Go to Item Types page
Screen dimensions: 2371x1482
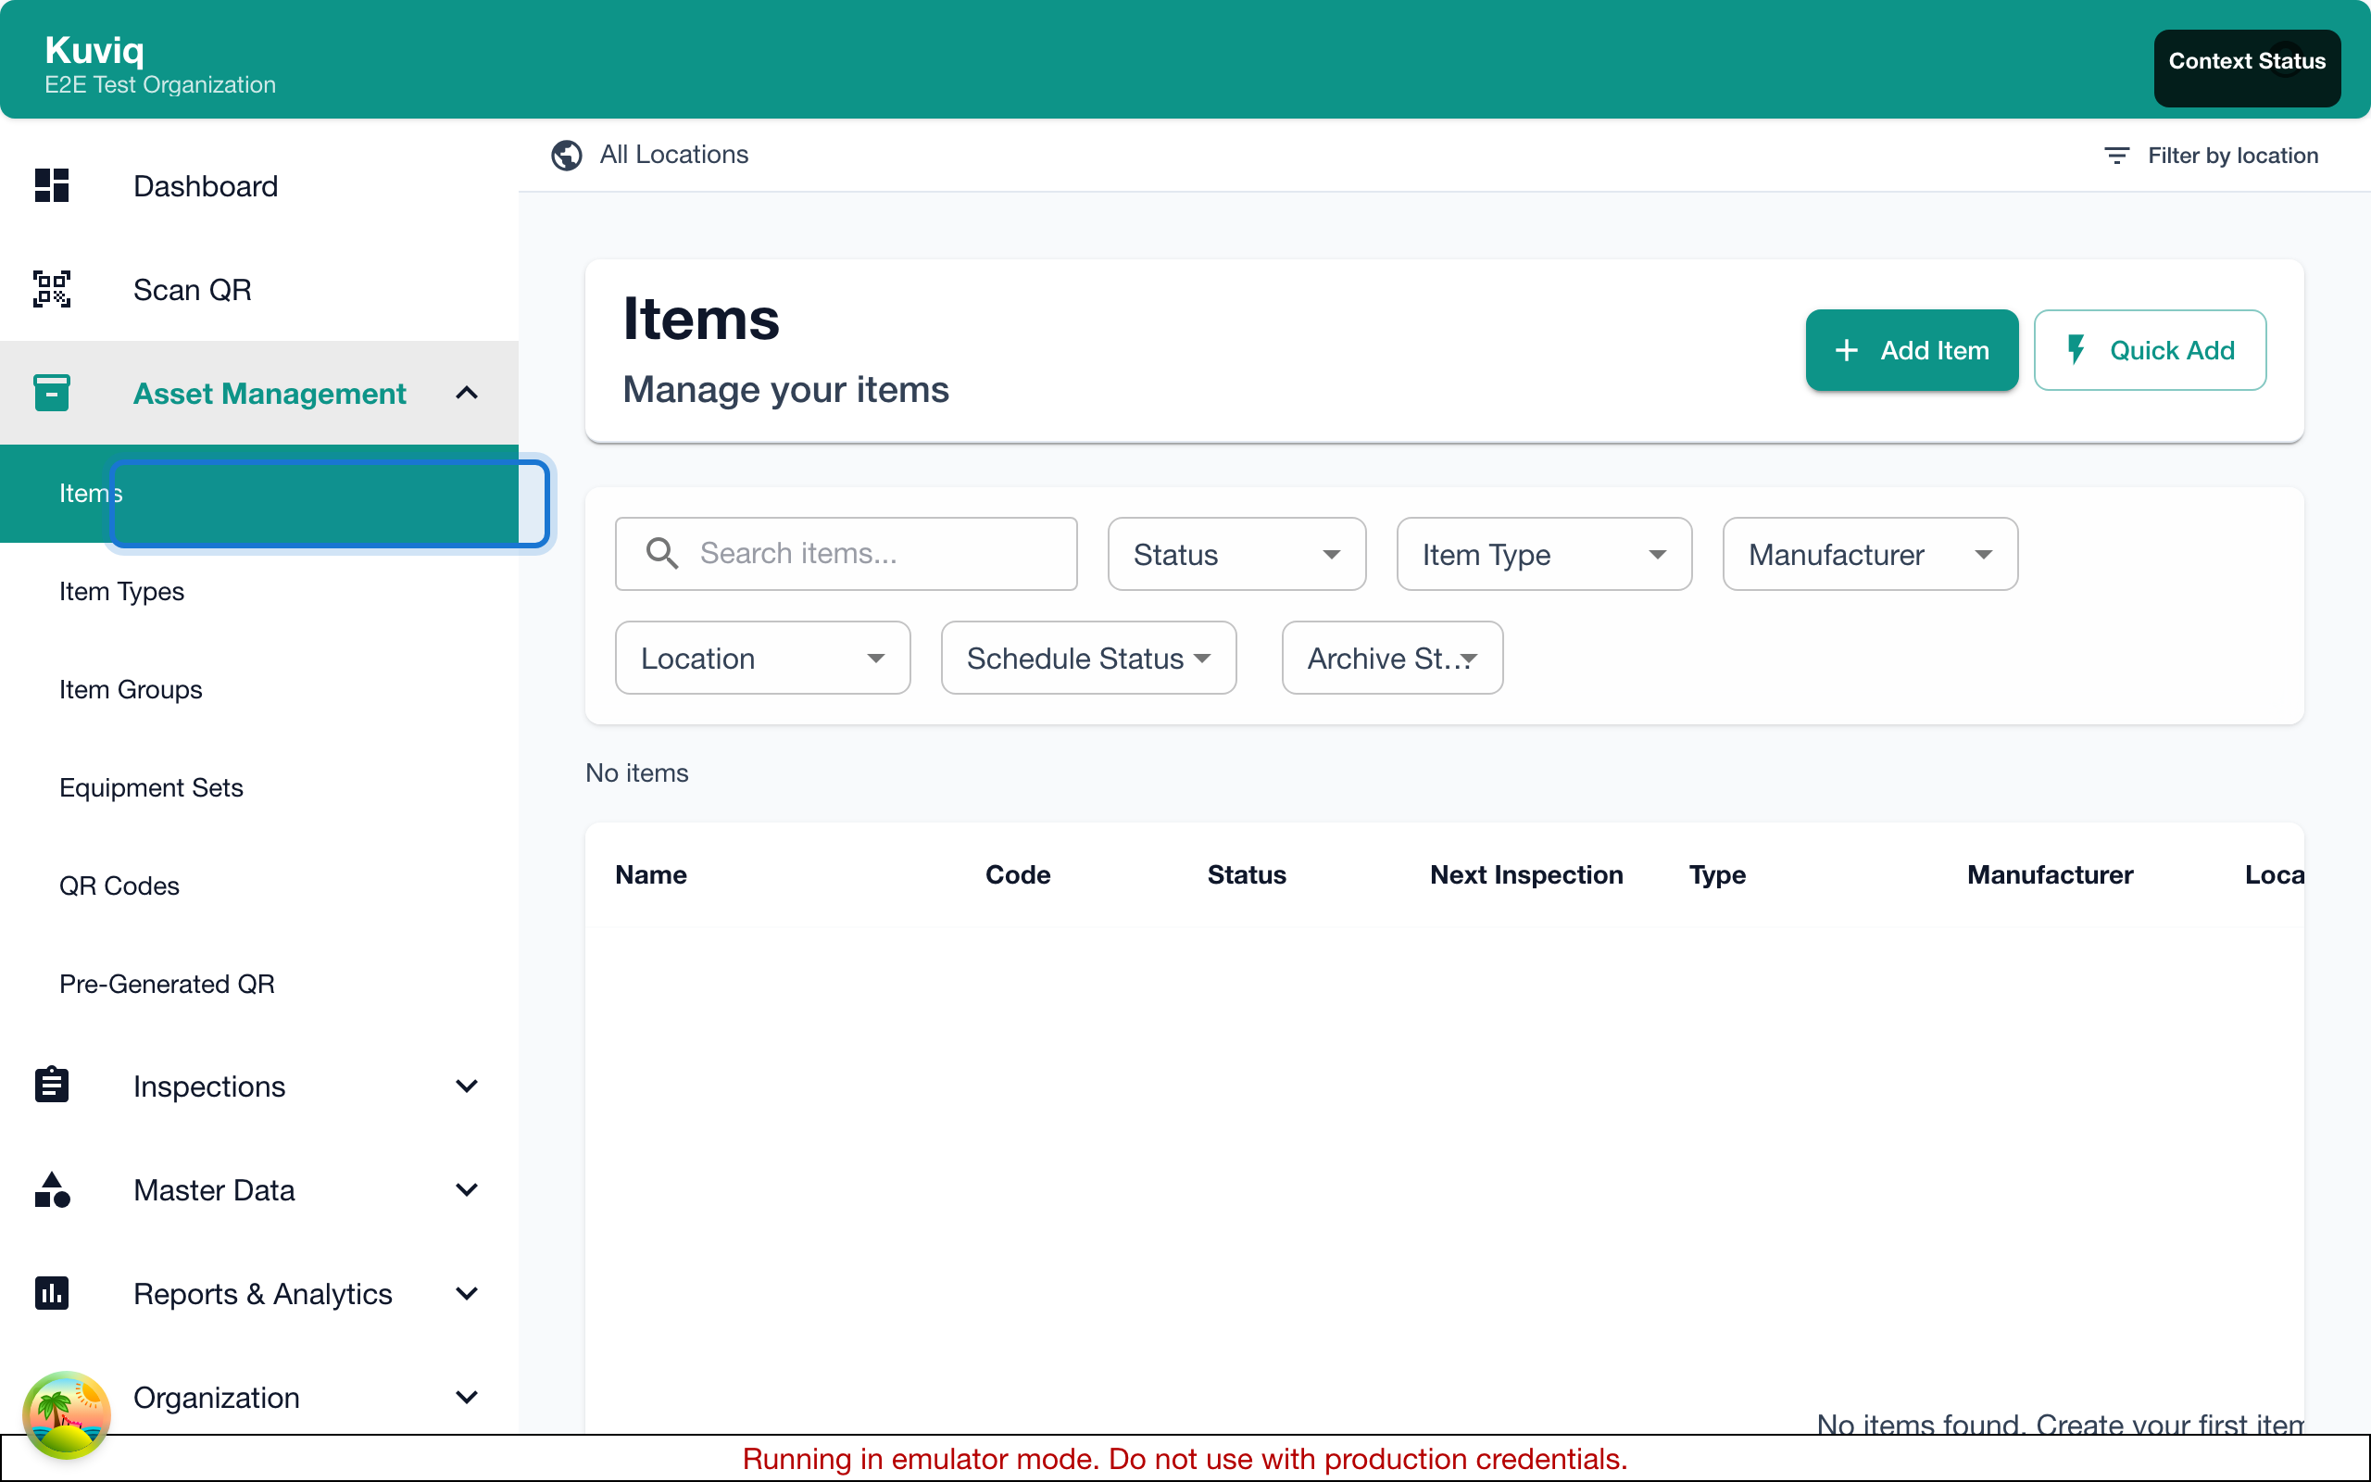tap(258, 591)
